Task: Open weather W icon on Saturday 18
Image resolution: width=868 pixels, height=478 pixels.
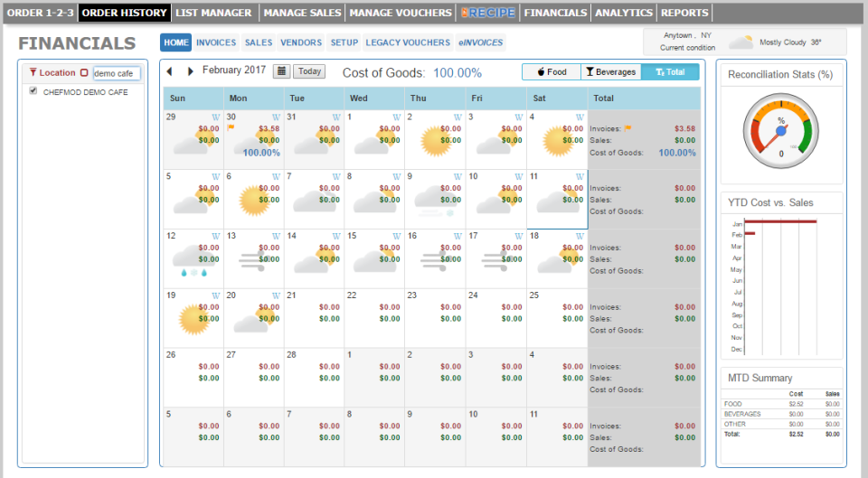Action: click(580, 236)
